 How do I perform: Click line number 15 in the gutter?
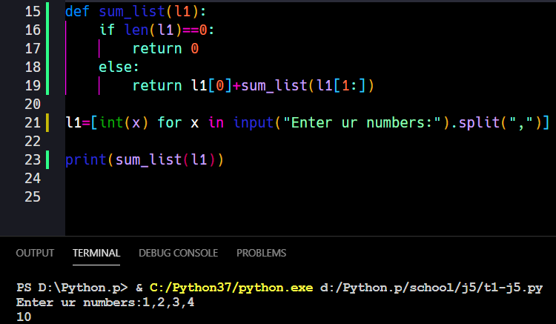point(32,11)
